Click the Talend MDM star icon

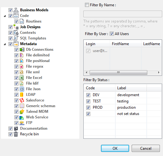coord(22,112)
